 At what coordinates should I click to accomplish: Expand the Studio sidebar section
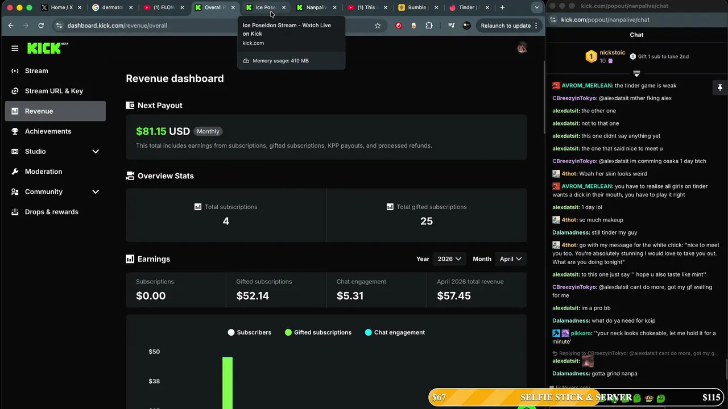click(x=96, y=152)
